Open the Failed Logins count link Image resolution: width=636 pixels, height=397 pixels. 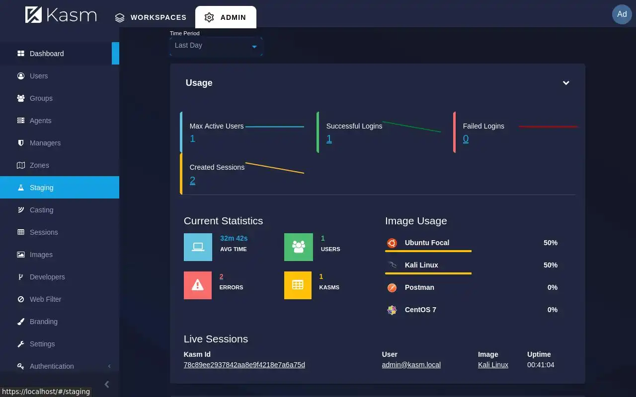pos(466,139)
